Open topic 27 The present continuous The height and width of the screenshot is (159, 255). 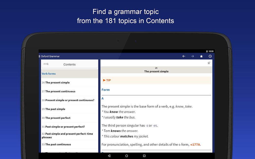(69, 91)
